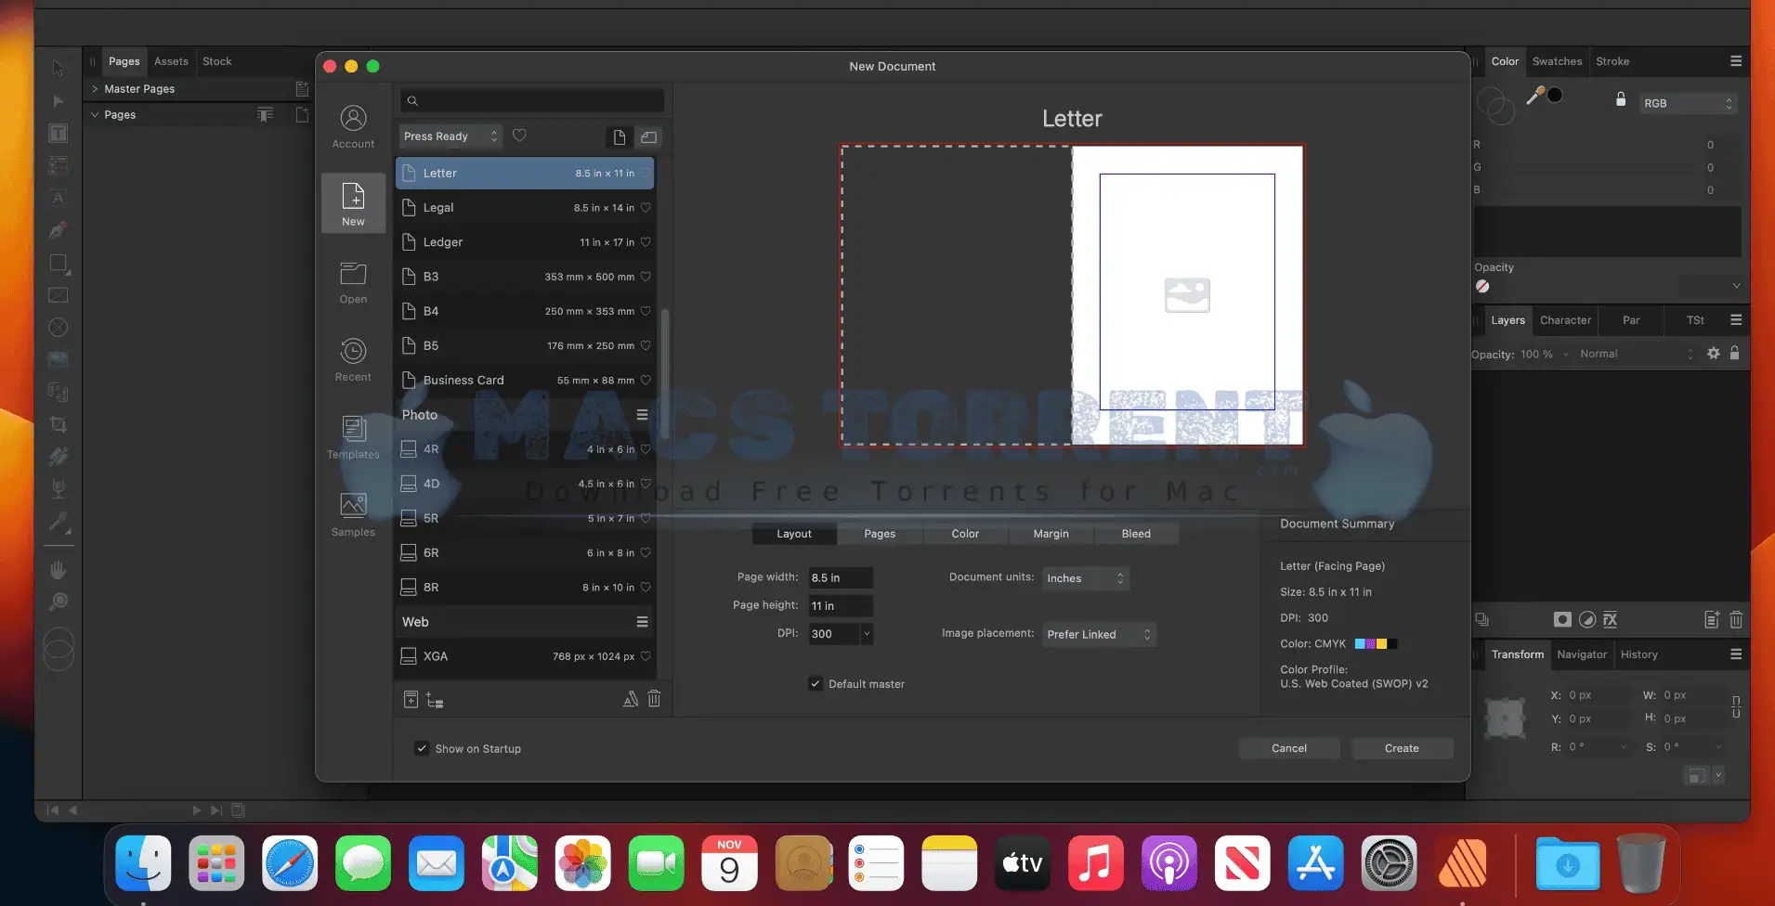Select the B4 preset
Viewport: 1775px width, 906px height.
[x=525, y=311]
